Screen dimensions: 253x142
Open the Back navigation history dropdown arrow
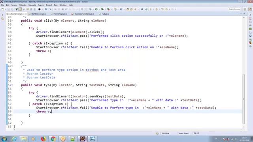170,9
